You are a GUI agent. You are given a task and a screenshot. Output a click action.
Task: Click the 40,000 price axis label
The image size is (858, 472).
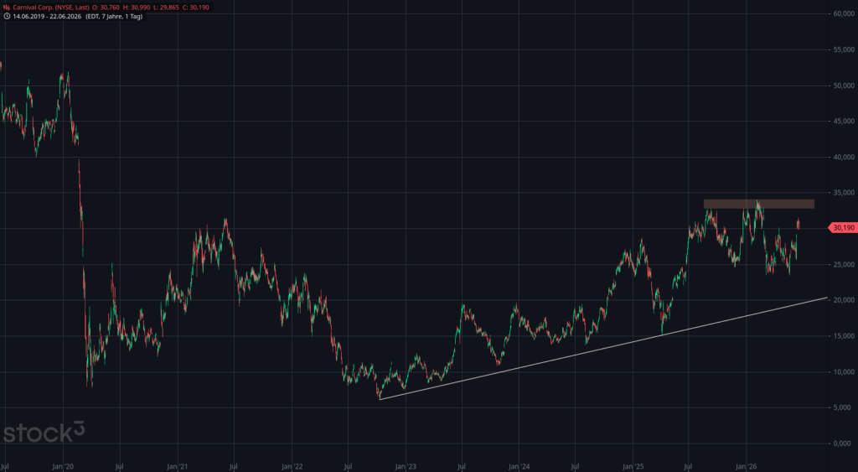point(844,157)
